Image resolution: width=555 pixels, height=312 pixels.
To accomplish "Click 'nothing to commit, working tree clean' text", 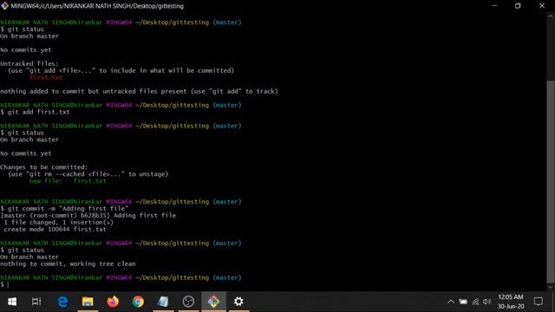I will click(x=68, y=263).
